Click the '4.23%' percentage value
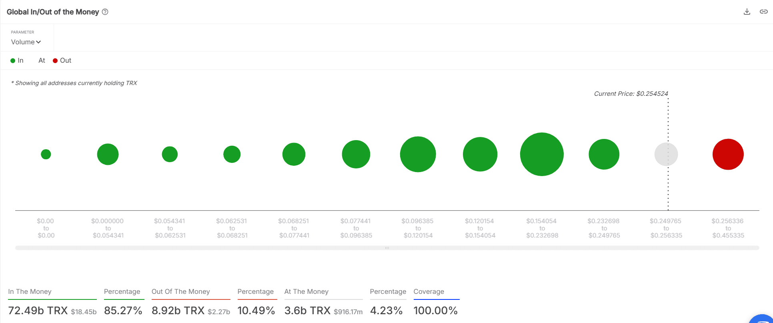 click(x=386, y=311)
